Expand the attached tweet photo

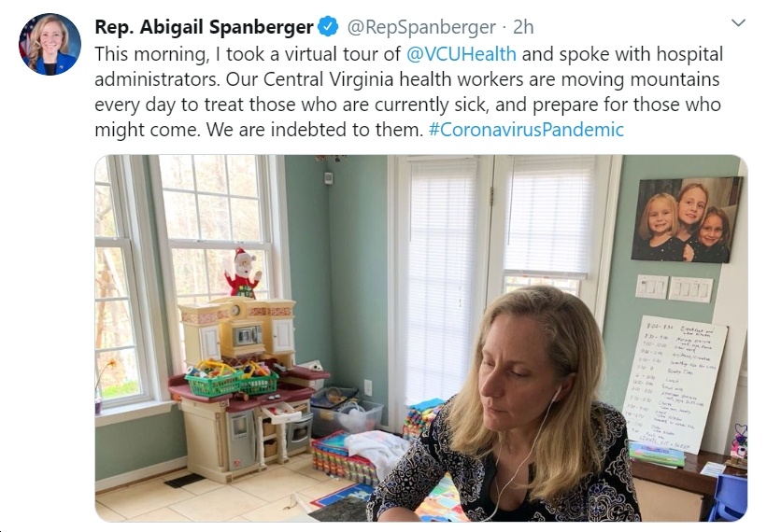pos(420,338)
